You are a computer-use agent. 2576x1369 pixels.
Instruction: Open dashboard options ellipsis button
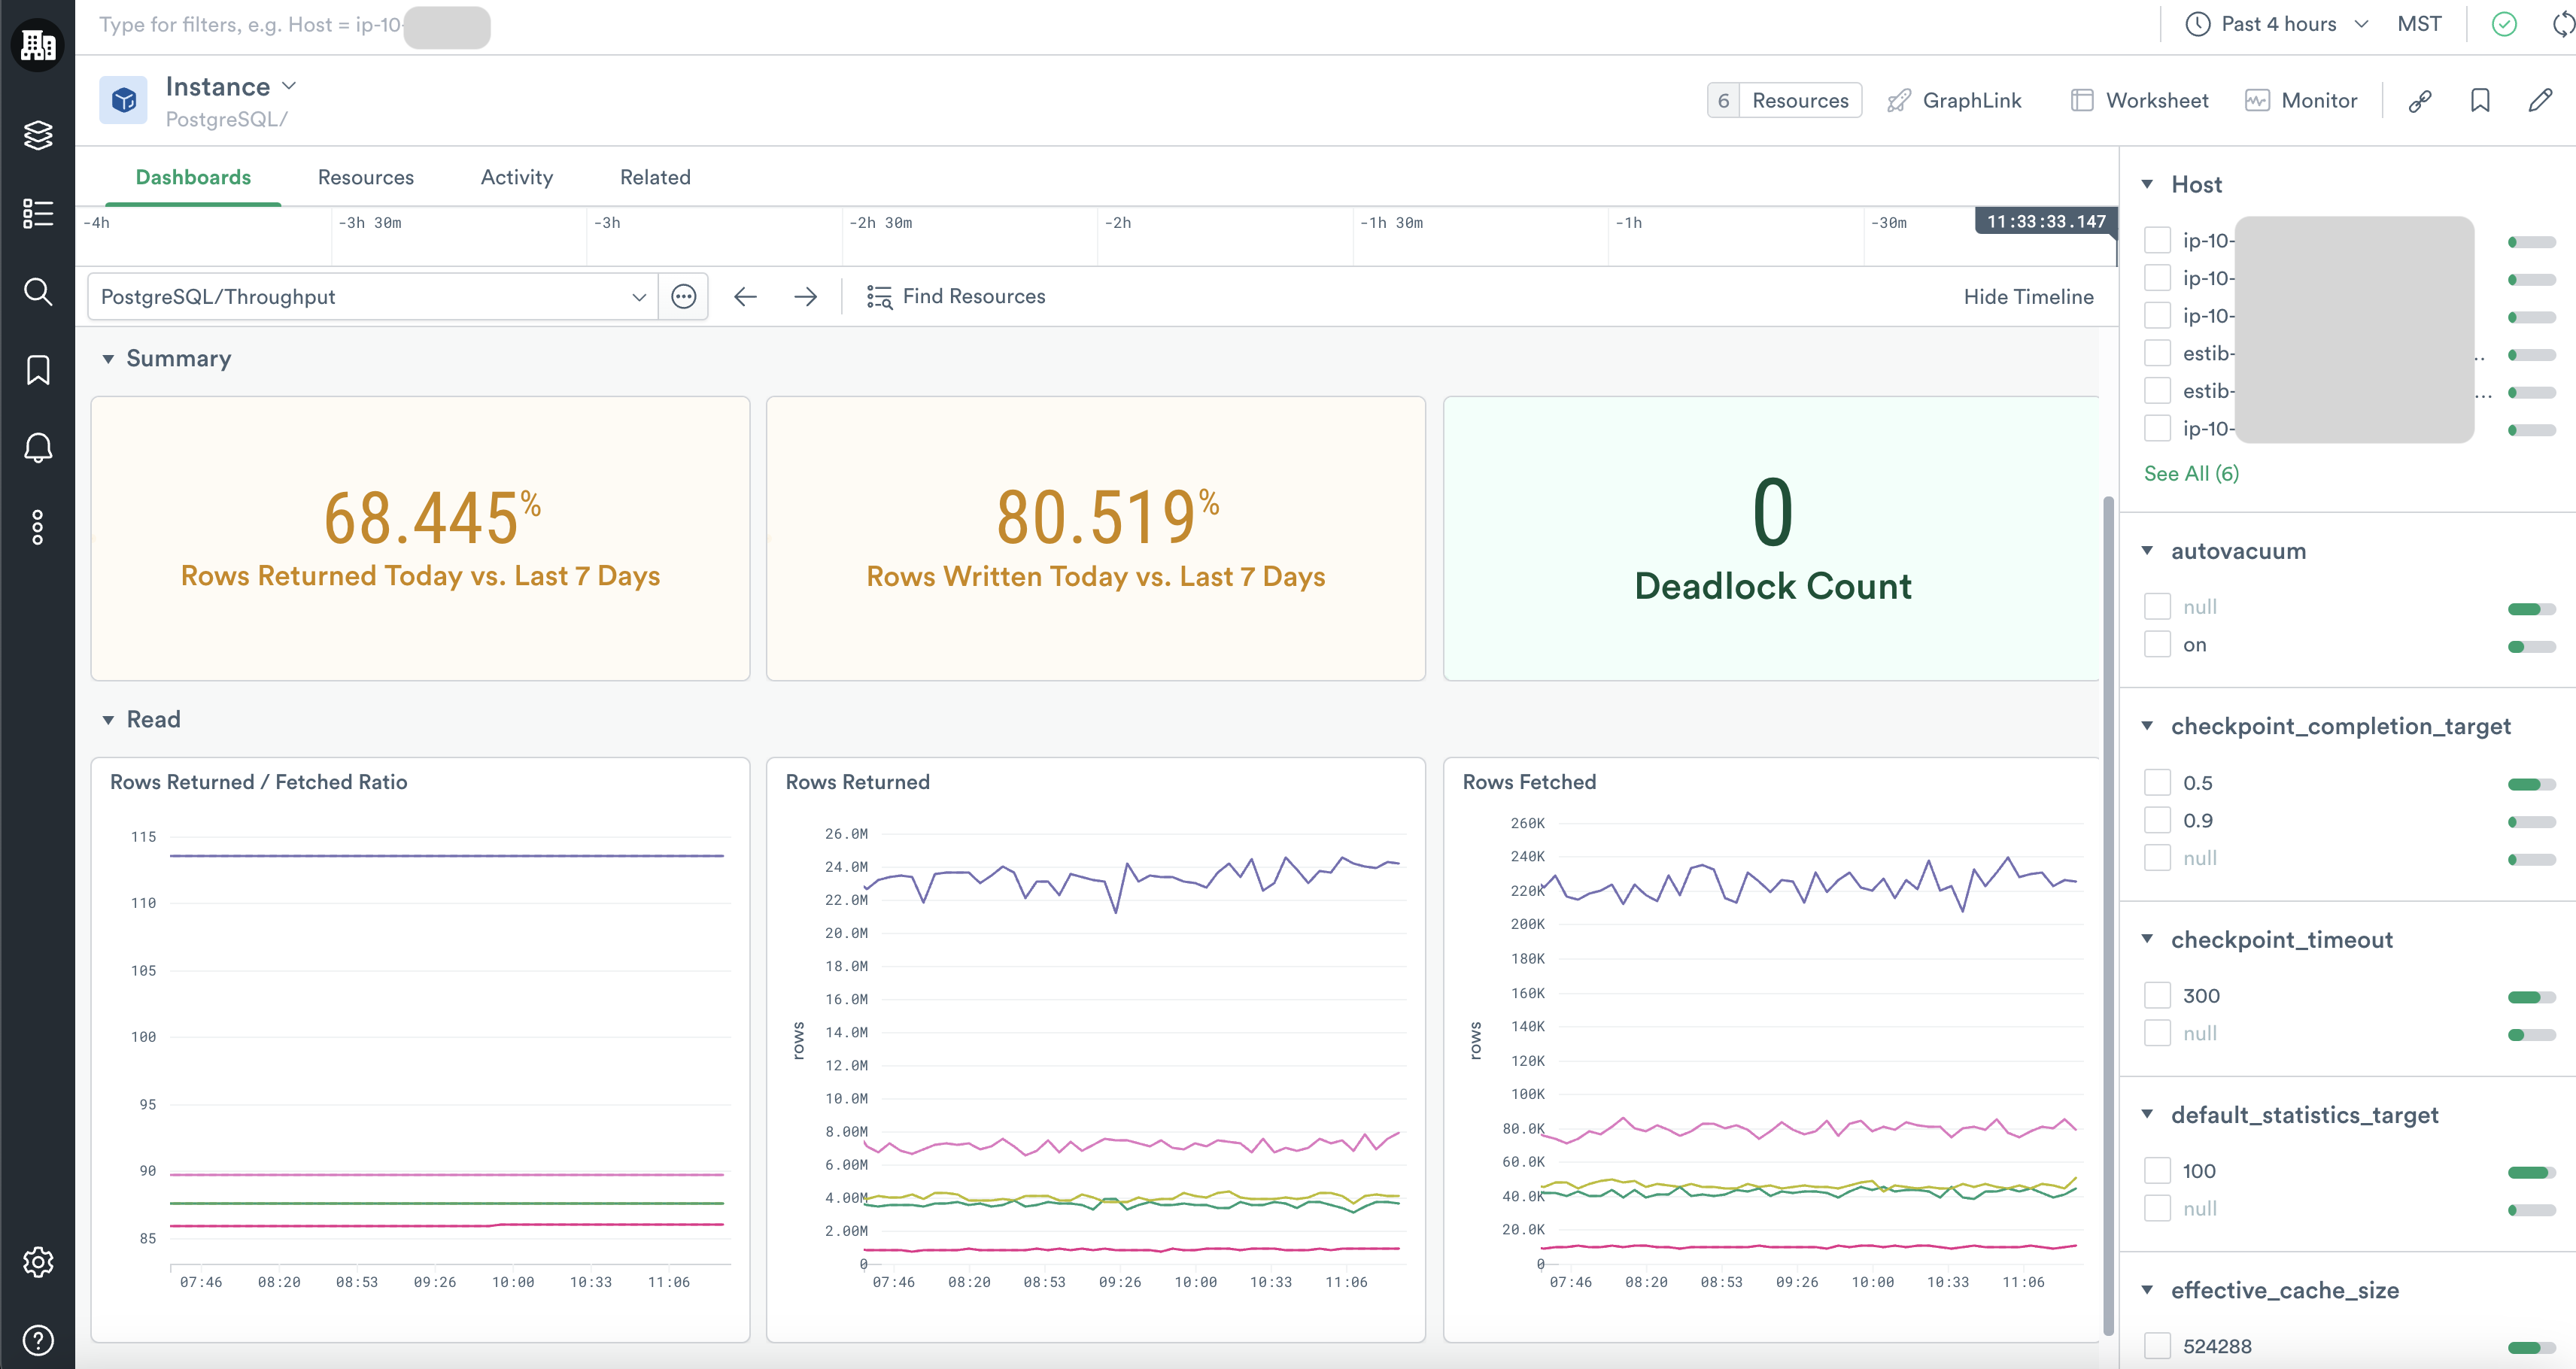(684, 297)
